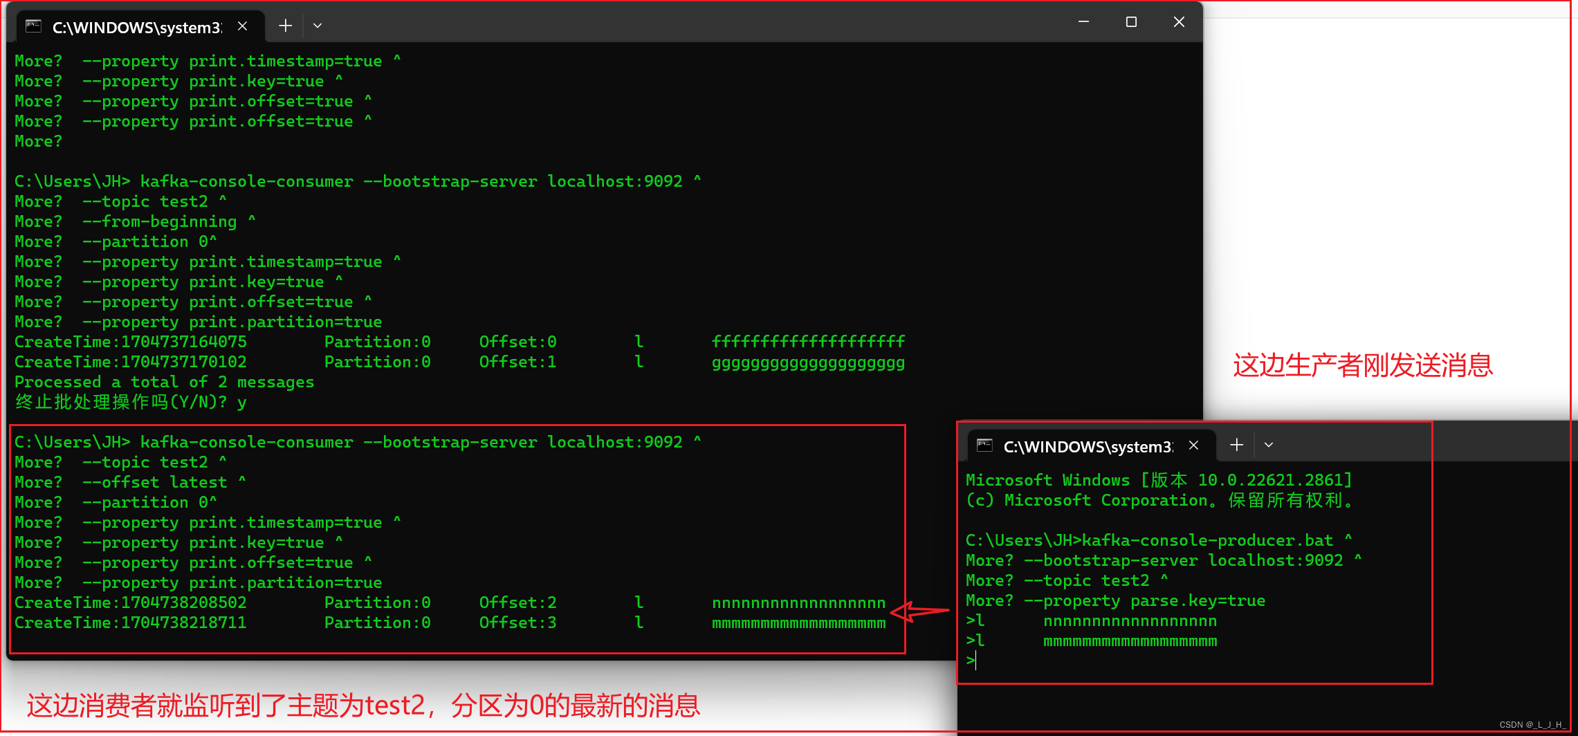Viewport: 1578px width, 736px height.
Task: Click the 'CreateTime:1704738218711' text
Action: tap(131, 623)
